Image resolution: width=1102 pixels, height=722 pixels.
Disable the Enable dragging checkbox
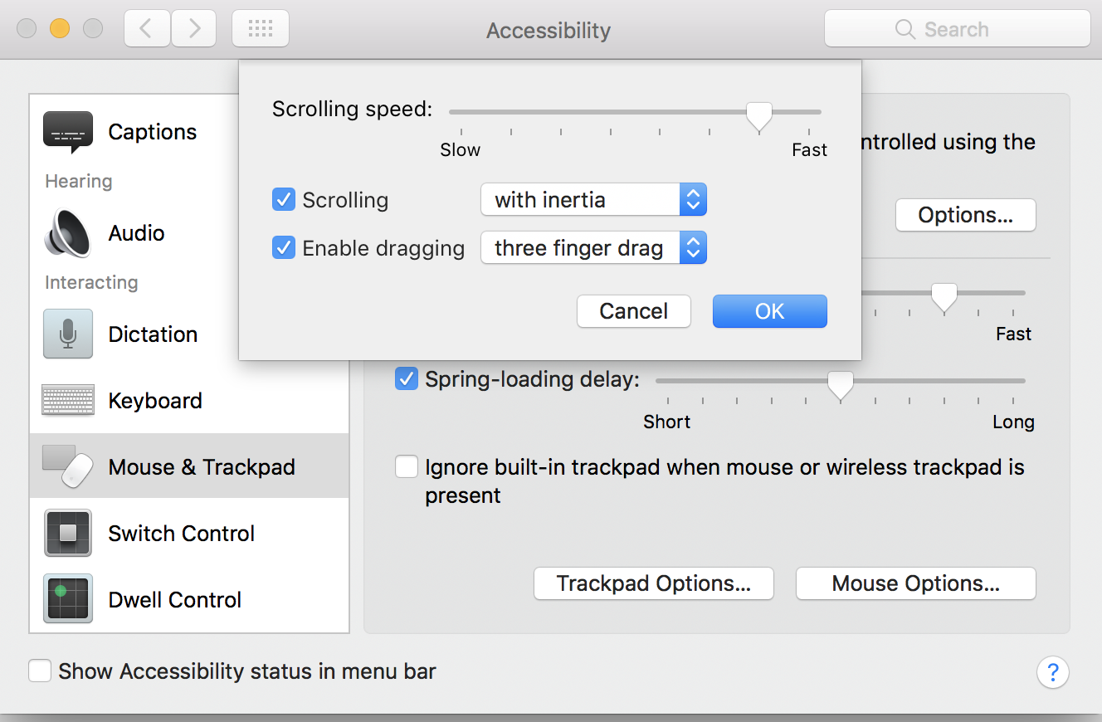click(x=284, y=248)
